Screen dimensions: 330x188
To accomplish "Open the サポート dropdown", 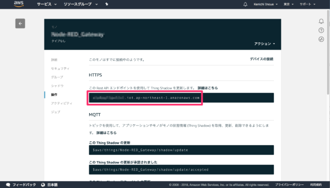I will 307,4.
